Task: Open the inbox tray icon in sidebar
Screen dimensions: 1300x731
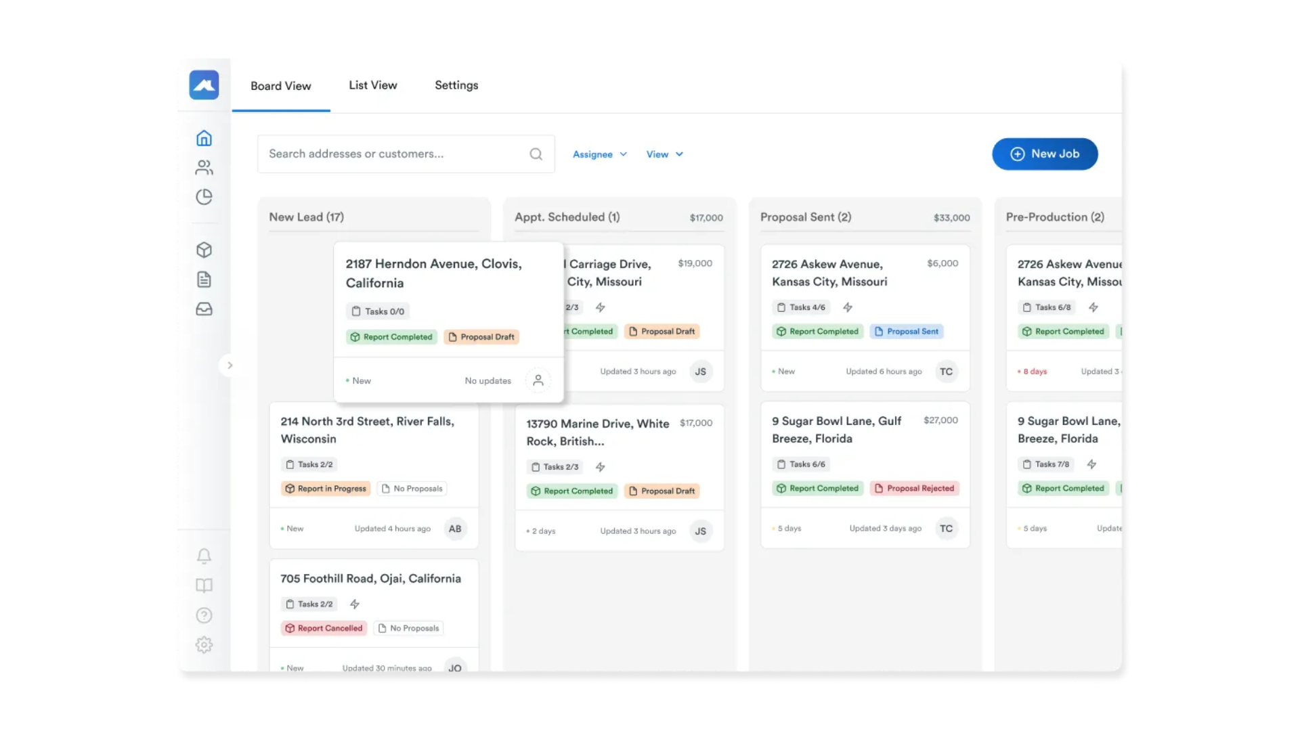Action: click(204, 309)
